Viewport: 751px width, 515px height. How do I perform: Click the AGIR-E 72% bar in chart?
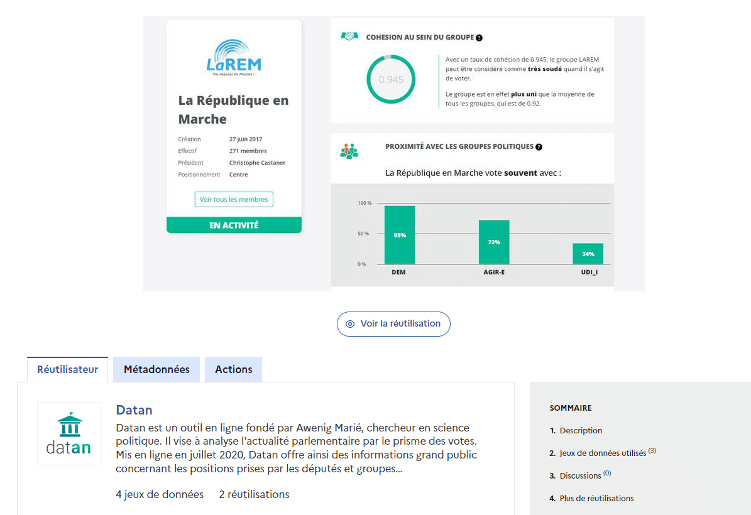pos(494,242)
